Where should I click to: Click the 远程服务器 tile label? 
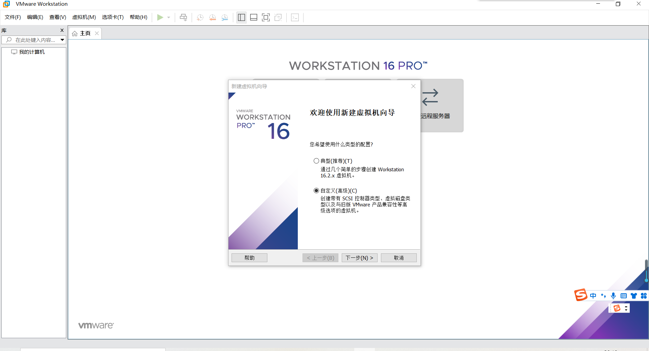pyautogui.click(x=435, y=116)
